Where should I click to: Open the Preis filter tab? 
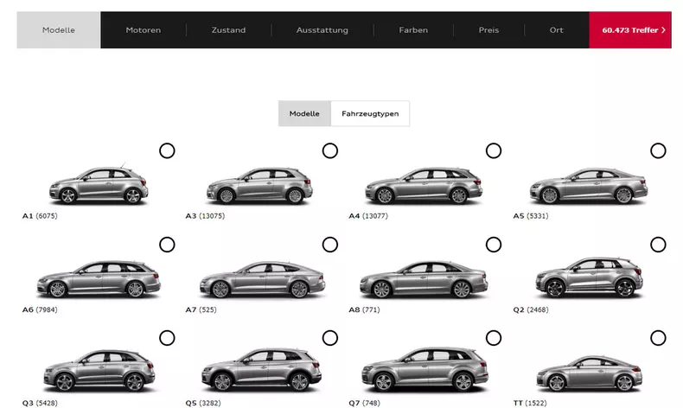click(488, 30)
